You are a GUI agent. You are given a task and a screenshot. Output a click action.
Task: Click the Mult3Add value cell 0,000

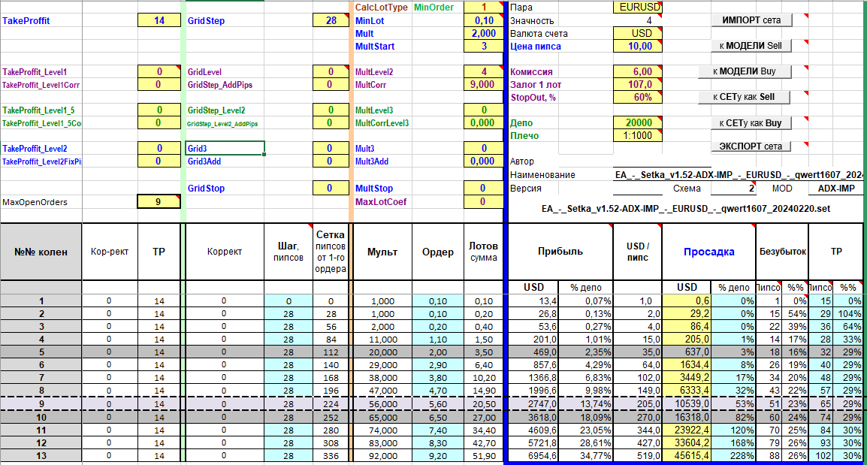(484, 162)
